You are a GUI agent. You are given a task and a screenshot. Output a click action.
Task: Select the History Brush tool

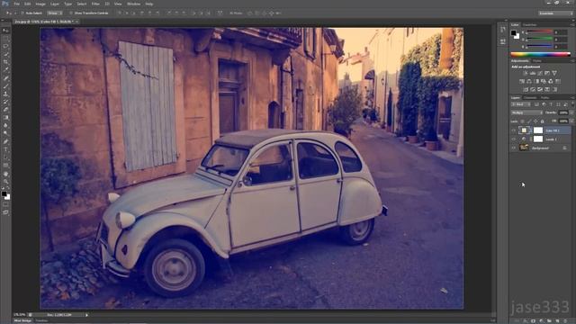pos(5,102)
